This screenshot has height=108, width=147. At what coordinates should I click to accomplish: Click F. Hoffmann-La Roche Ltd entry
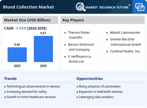tap(79, 59)
